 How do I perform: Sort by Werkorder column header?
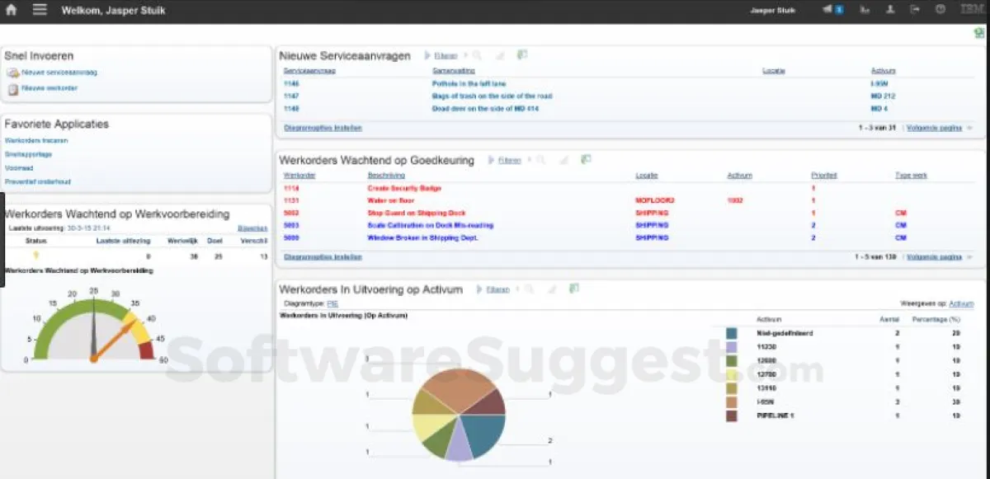pyautogui.click(x=299, y=176)
